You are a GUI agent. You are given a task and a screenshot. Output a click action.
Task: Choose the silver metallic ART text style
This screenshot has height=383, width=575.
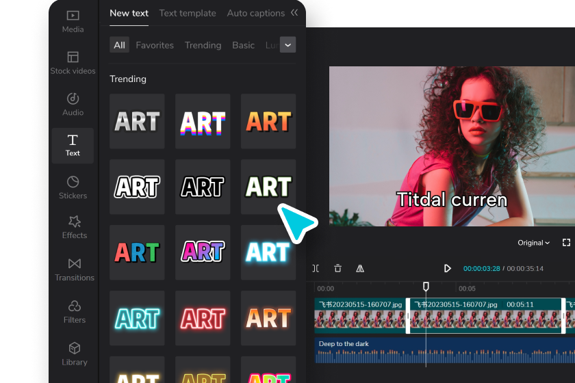(137, 121)
